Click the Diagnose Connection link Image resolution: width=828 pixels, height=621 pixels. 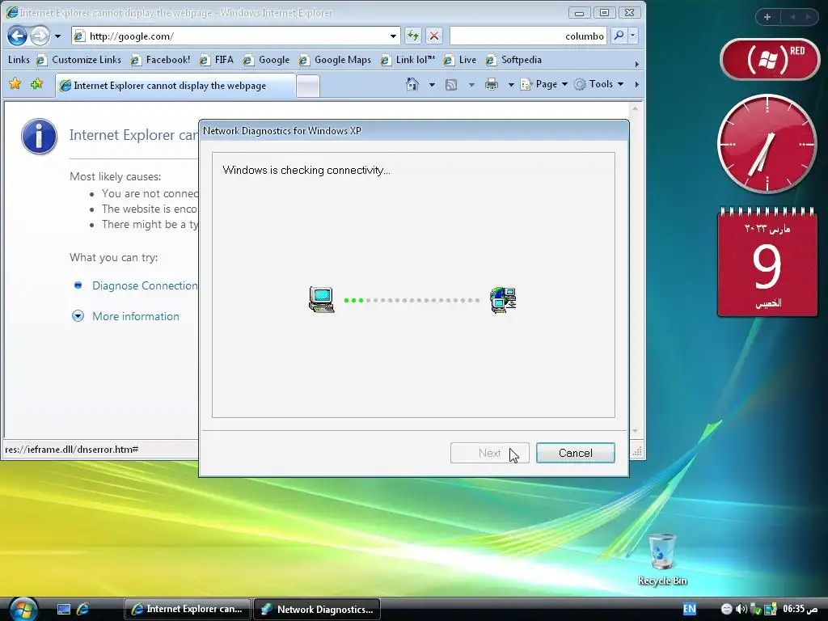[x=145, y=285]
